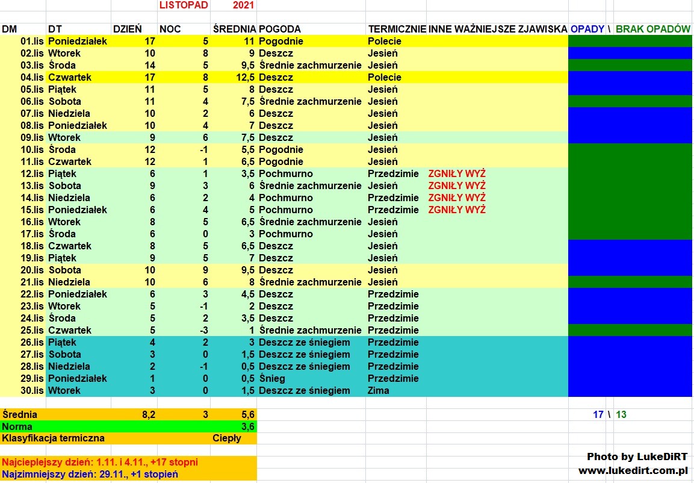694x483 pixels.
Task: Click the ŚREDNIA column header
Action: 234,29
